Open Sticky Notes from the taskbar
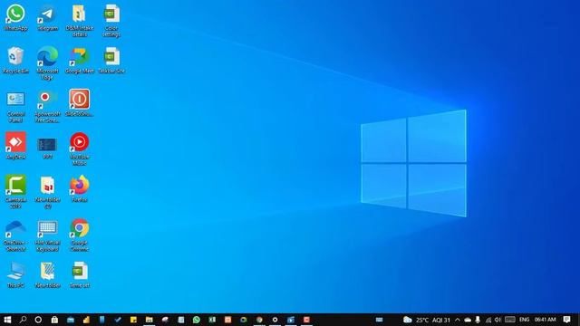The image size is (580, 326). [x=133, y=320]
